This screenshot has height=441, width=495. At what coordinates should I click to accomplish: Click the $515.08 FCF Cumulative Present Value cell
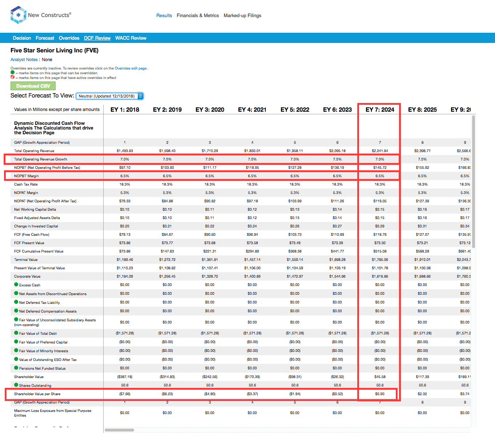380,251
